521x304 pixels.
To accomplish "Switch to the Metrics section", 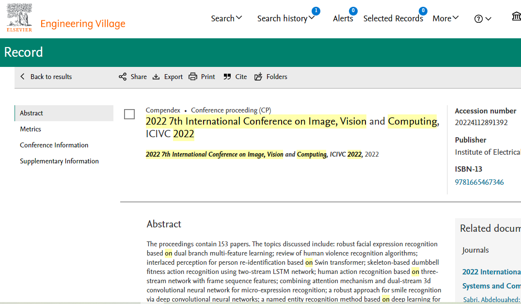I will [x=31, y=129].
